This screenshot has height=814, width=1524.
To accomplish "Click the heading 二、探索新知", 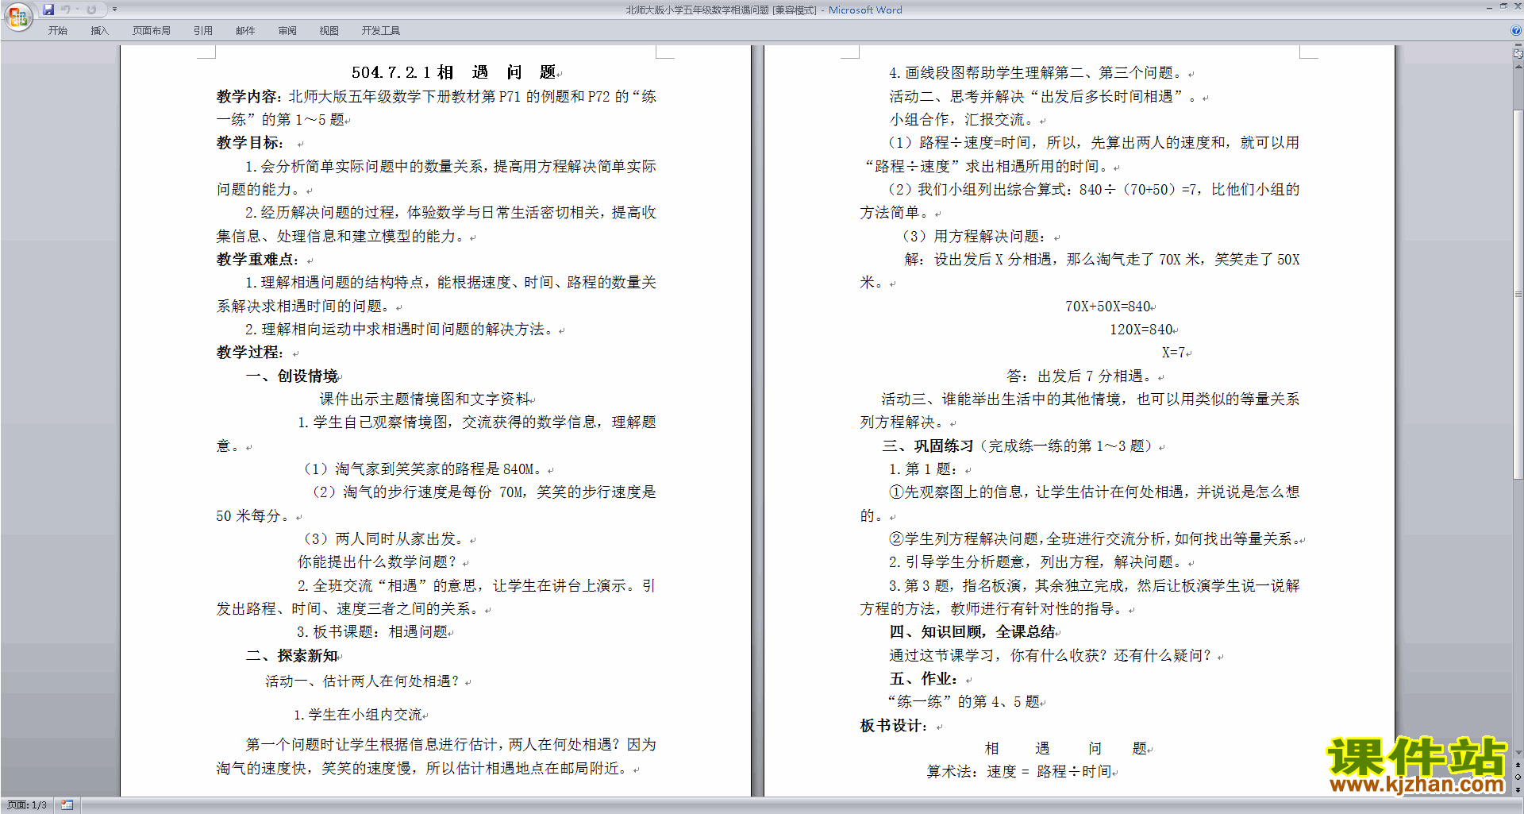I will [292, 656].
